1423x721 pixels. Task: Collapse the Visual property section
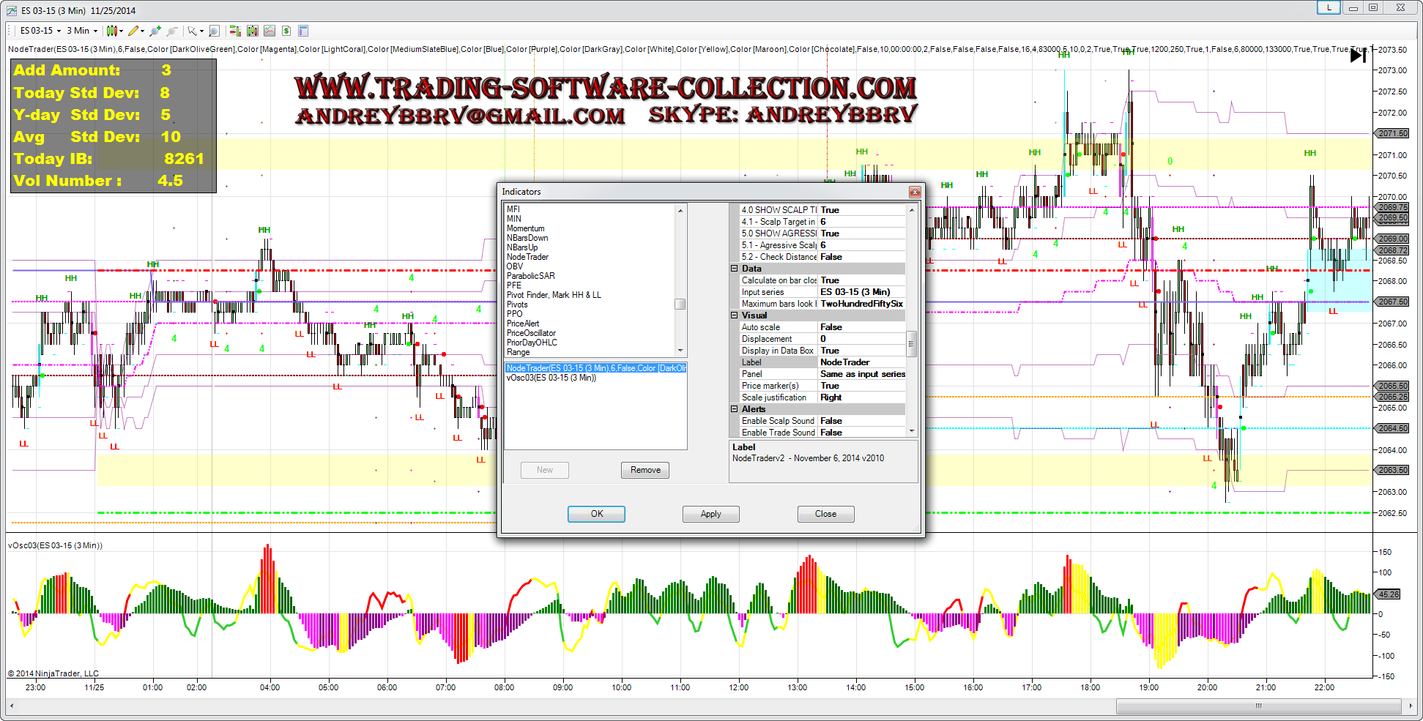tap(734, 315)
